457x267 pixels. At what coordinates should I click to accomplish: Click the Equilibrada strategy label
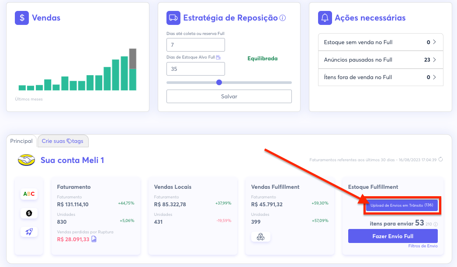[x=262, y=59]
